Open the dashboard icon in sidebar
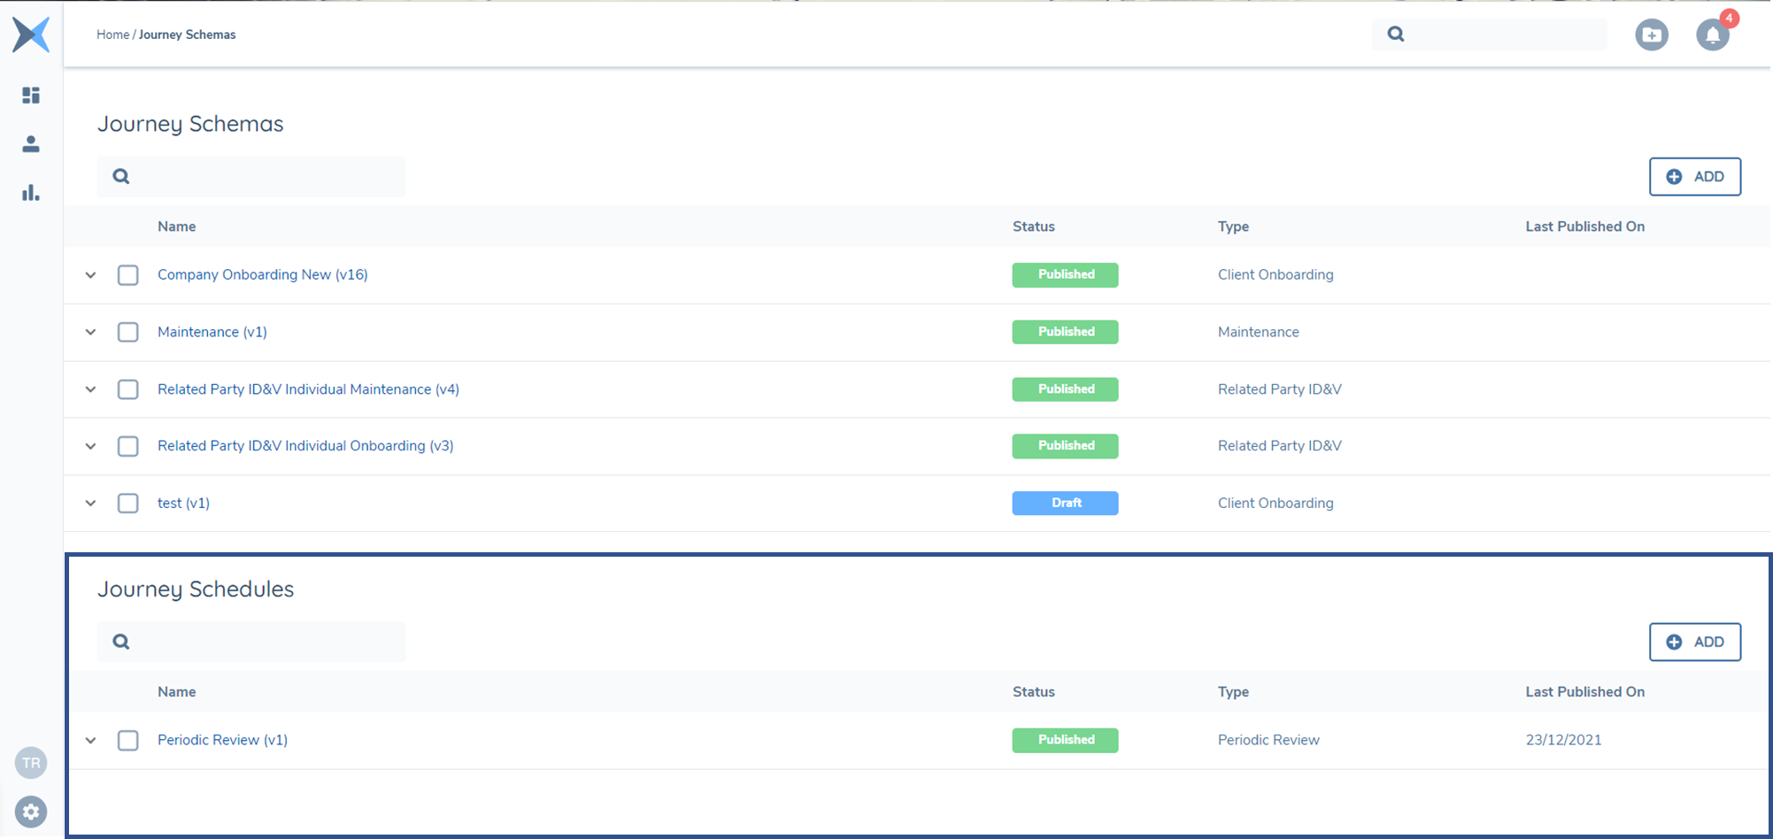 click(31, 95)
